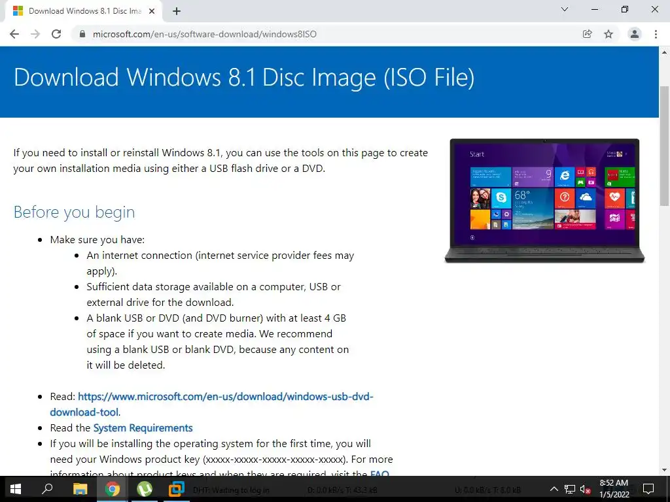670x502 pixels.
Task: Open a new tab with plus button
Action: (x=177, y=11)
